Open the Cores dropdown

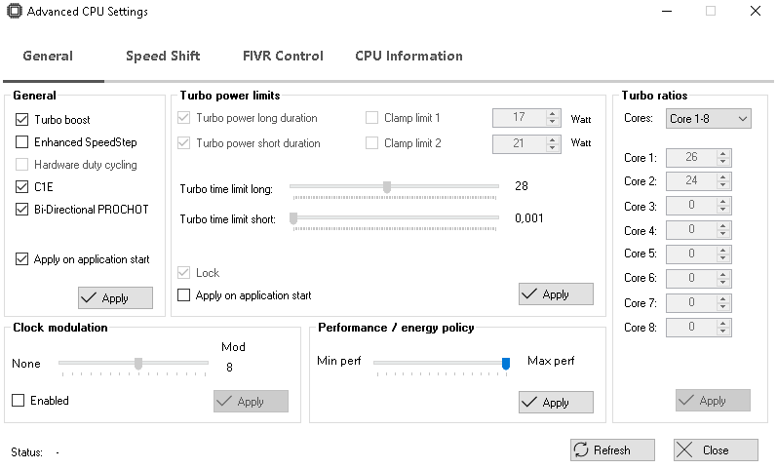[709, 119]
